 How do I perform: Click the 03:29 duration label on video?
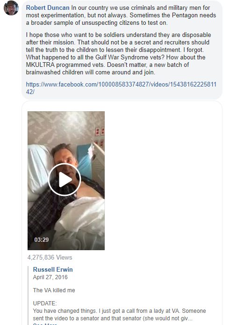coord(42,239)
